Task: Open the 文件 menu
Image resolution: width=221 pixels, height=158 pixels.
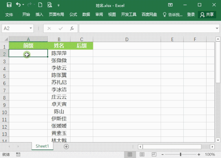Action: click(x=9, y=15)
